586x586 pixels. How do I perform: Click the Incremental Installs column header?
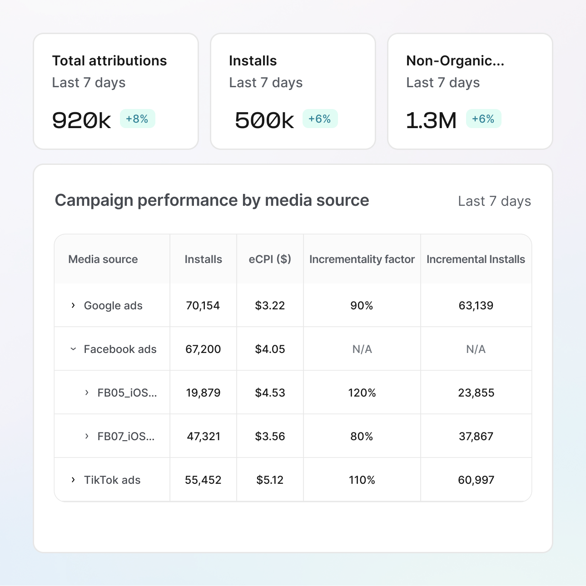point(476,259)
